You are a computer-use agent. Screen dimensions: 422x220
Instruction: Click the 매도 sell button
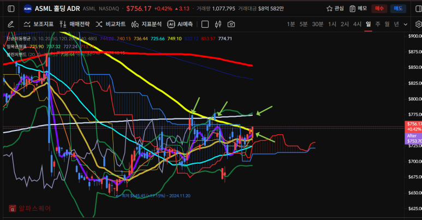pos(398,9)
